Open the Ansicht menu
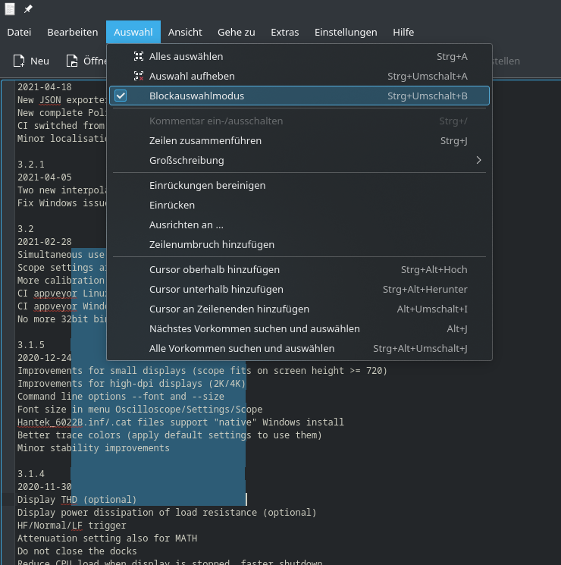The width and height of the screenshot is (561, 565). pyautogui.click(x=185, y=32)
